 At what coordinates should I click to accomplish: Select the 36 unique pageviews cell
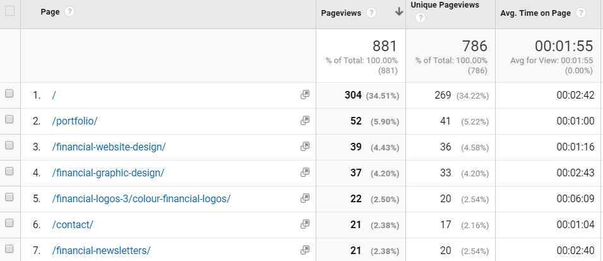pyautogui.click(x=445, y=147)
